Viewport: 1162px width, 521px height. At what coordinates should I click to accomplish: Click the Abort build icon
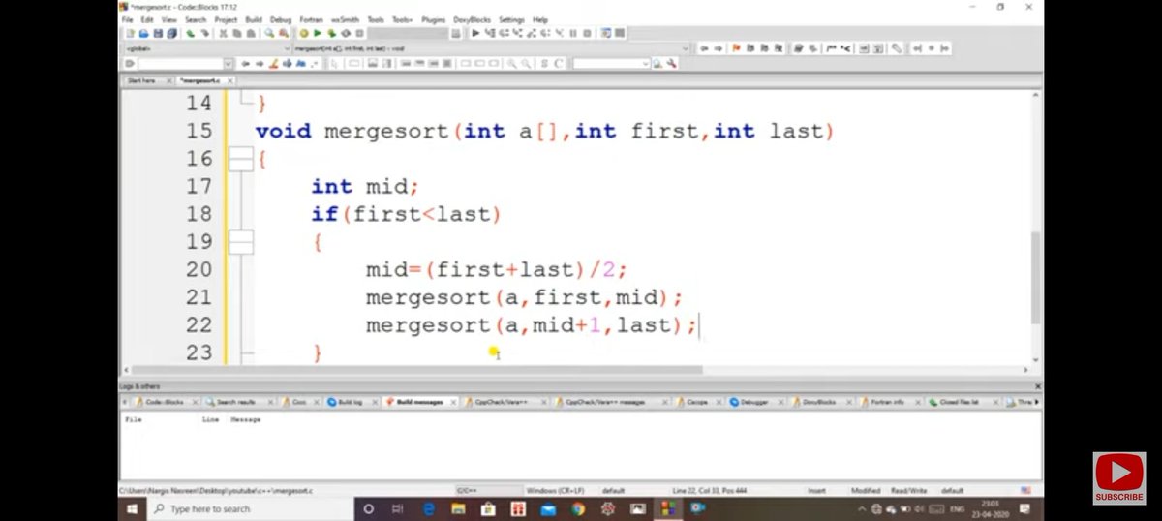click(359, 33)
